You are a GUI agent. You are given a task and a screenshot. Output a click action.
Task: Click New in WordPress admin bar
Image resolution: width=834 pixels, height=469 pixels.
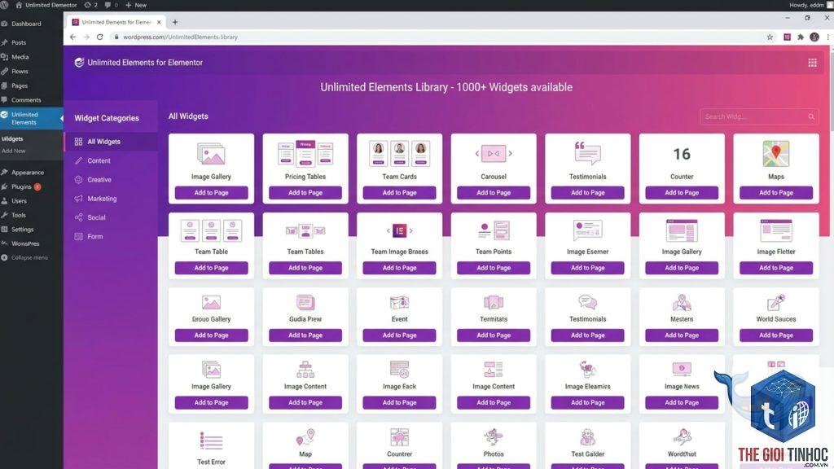coord(136,5)
